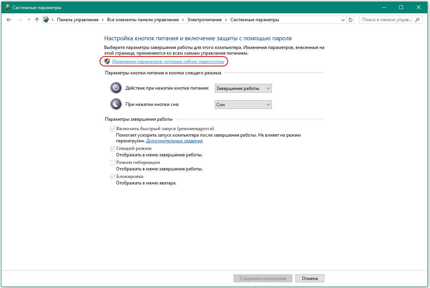
Task: Click 'Системные параметры' breadcrumb
Action: [x=254, y=20]
